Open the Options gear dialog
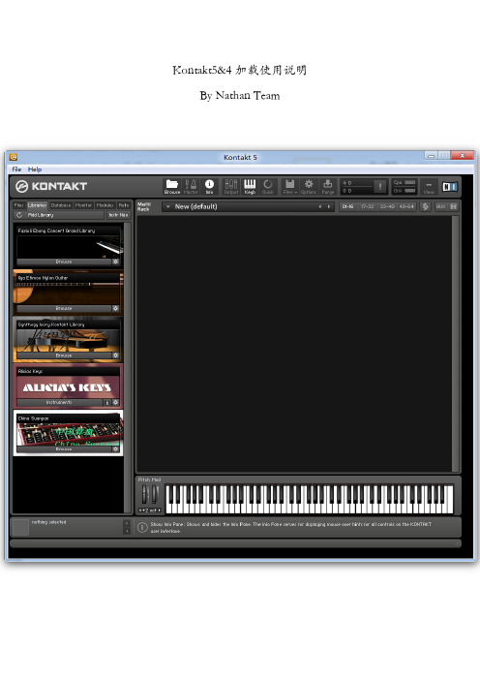This screenshot has width=480, height=680. pos(309,187)
